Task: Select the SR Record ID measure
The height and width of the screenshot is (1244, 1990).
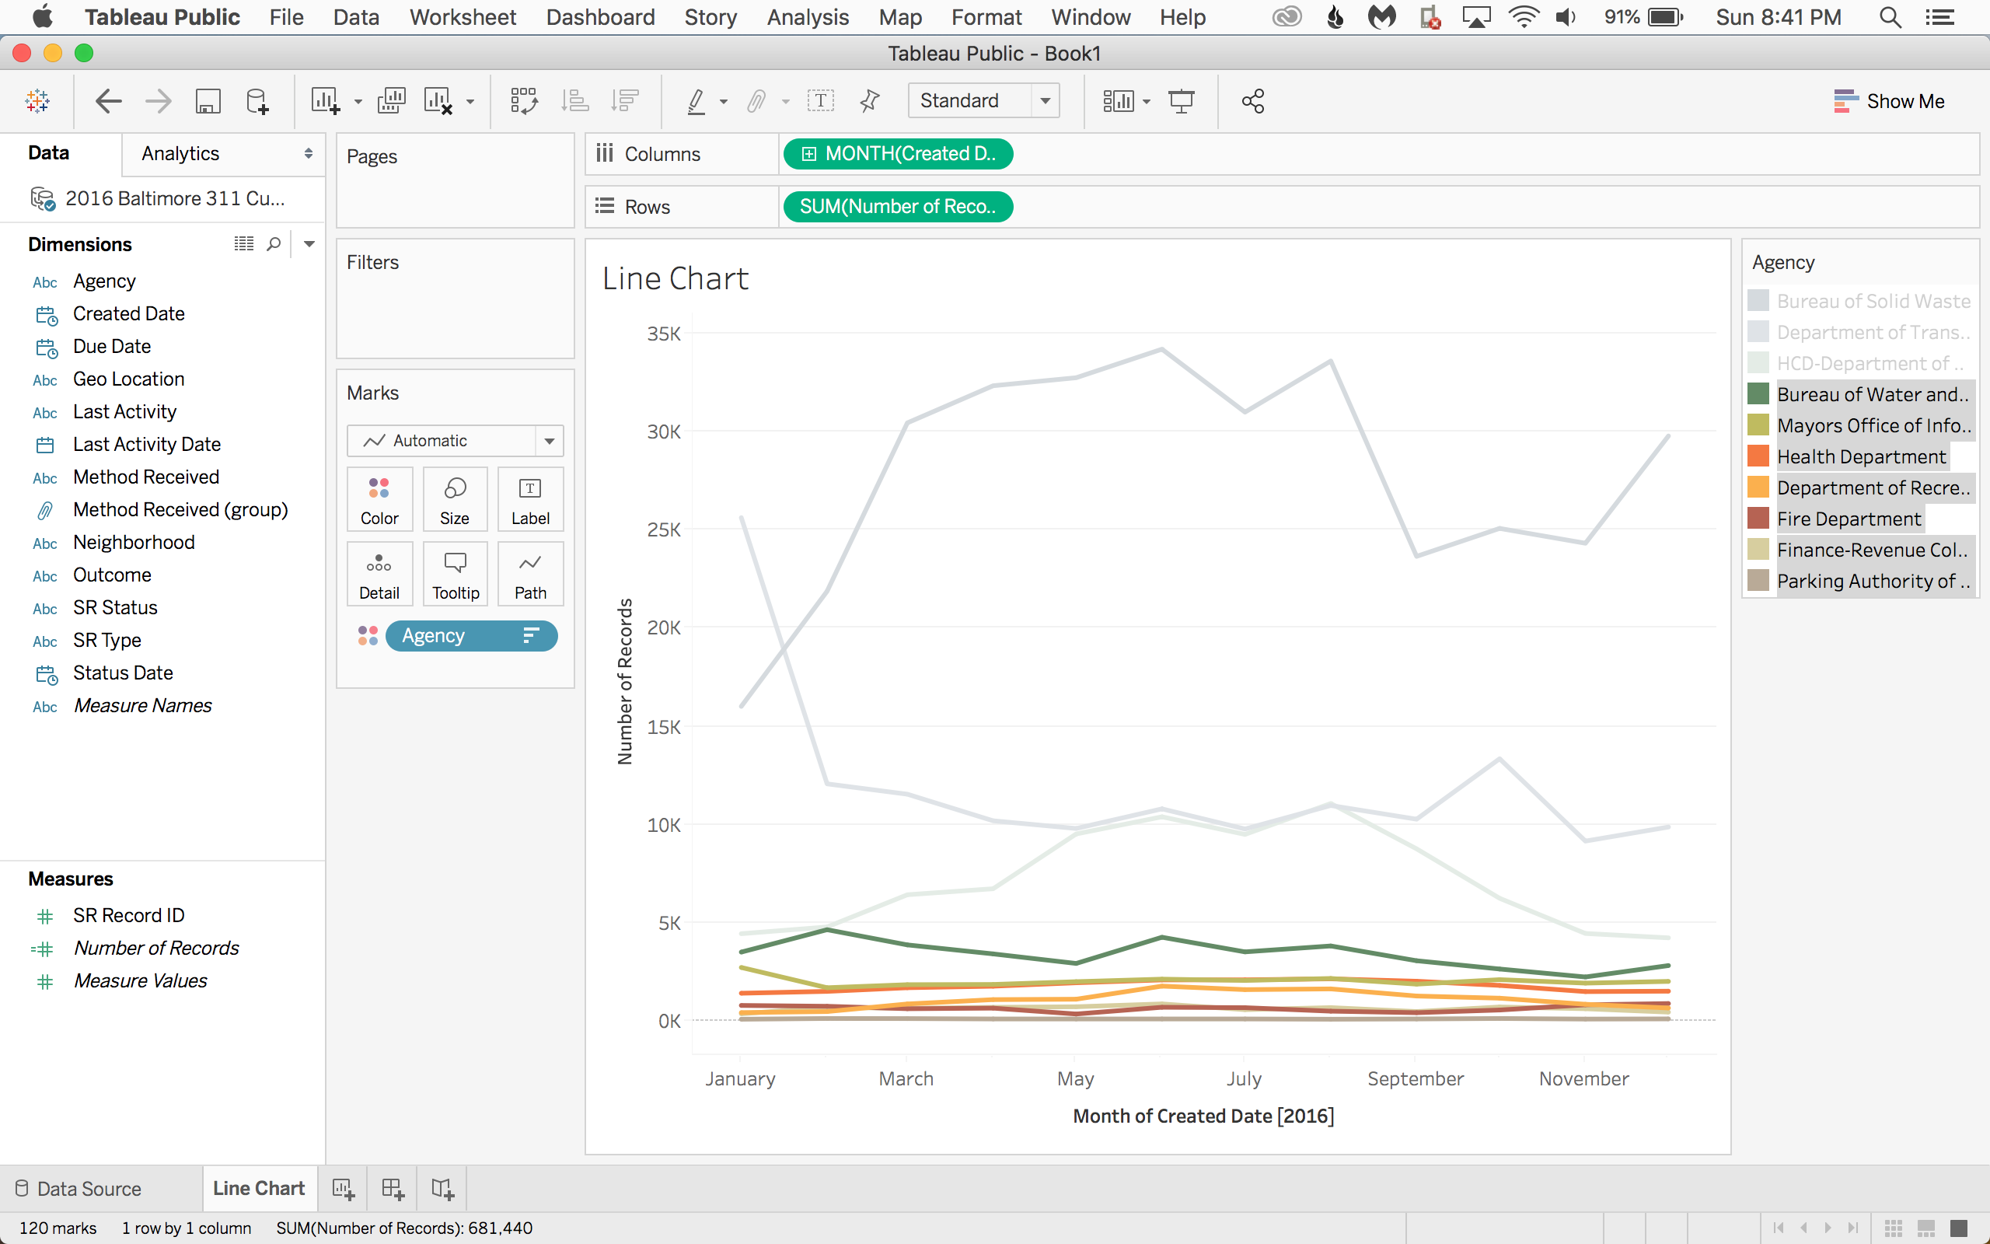Action: click(128, 915)
